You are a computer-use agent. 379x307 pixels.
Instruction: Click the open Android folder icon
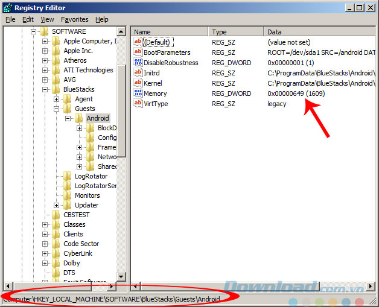point(79,118)
